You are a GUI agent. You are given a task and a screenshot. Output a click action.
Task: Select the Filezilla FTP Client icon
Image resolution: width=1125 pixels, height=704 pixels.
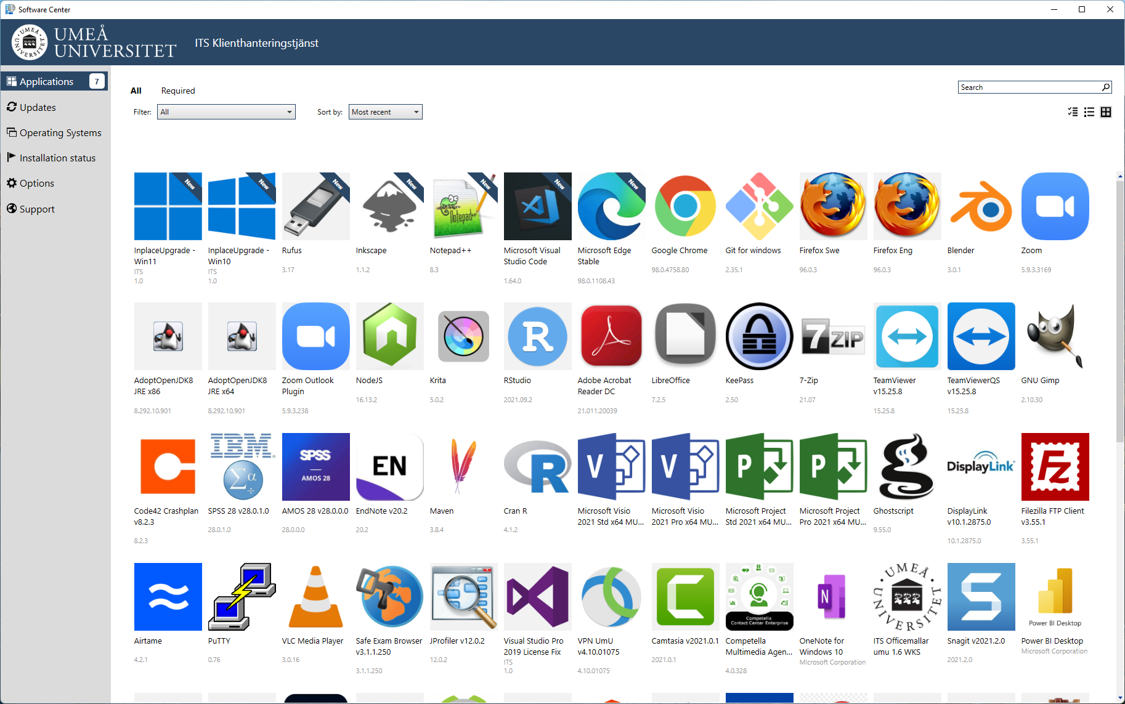click(x=1055, y=467)
